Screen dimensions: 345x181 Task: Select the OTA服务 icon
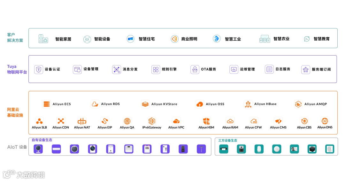tap(195, 70)
